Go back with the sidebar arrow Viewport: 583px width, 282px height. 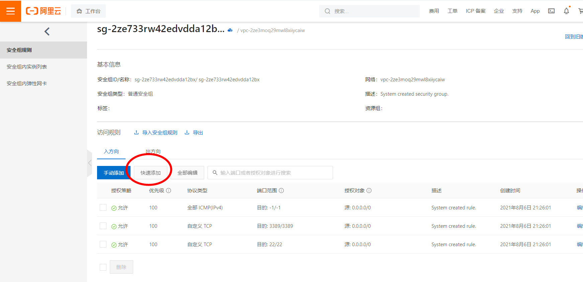47,31
